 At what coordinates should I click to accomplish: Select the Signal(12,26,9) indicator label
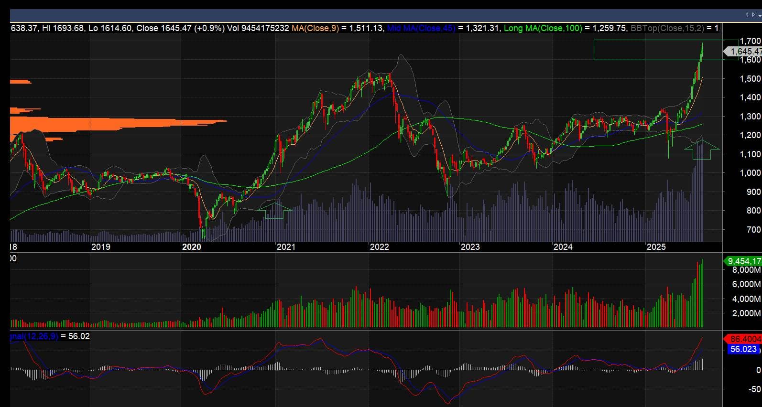pos(34,336)
